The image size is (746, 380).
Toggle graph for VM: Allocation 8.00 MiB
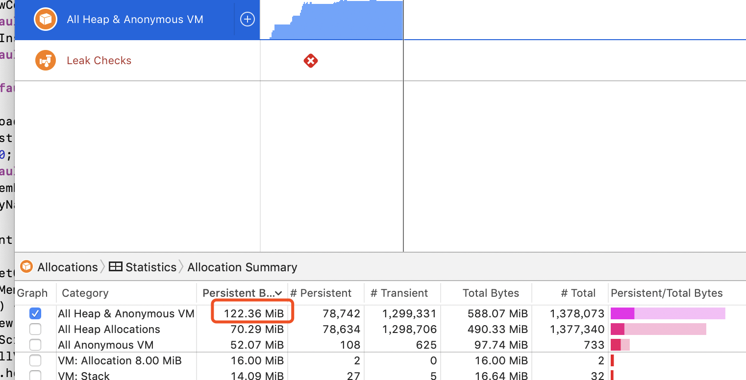click(x=35, y=361)
